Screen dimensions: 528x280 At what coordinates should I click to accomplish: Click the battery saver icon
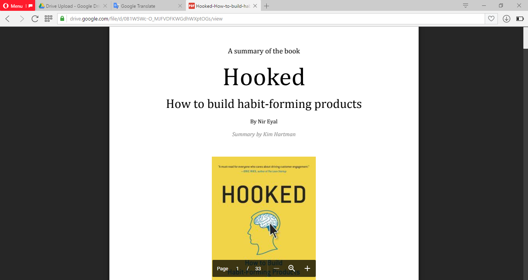[520, 19]
